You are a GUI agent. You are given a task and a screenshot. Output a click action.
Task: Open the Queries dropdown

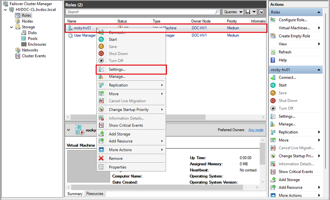pyautogui.click(x=233, y=12)
